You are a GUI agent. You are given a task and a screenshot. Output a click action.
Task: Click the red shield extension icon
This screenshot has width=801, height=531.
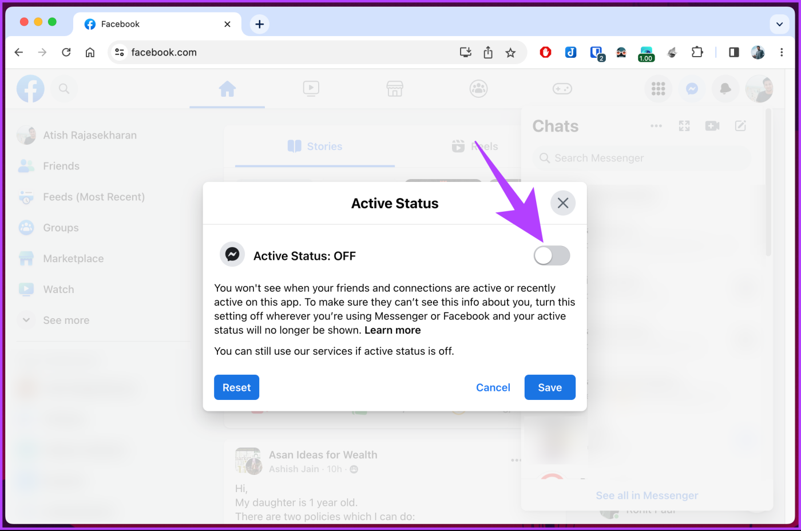(x=545, y=52)
